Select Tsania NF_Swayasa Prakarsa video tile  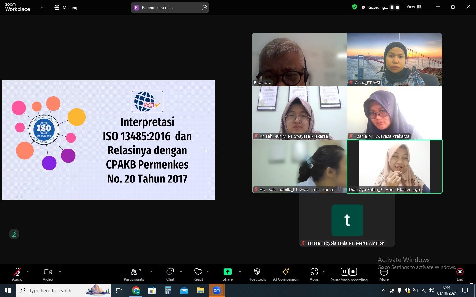click(x=395, y=113)
